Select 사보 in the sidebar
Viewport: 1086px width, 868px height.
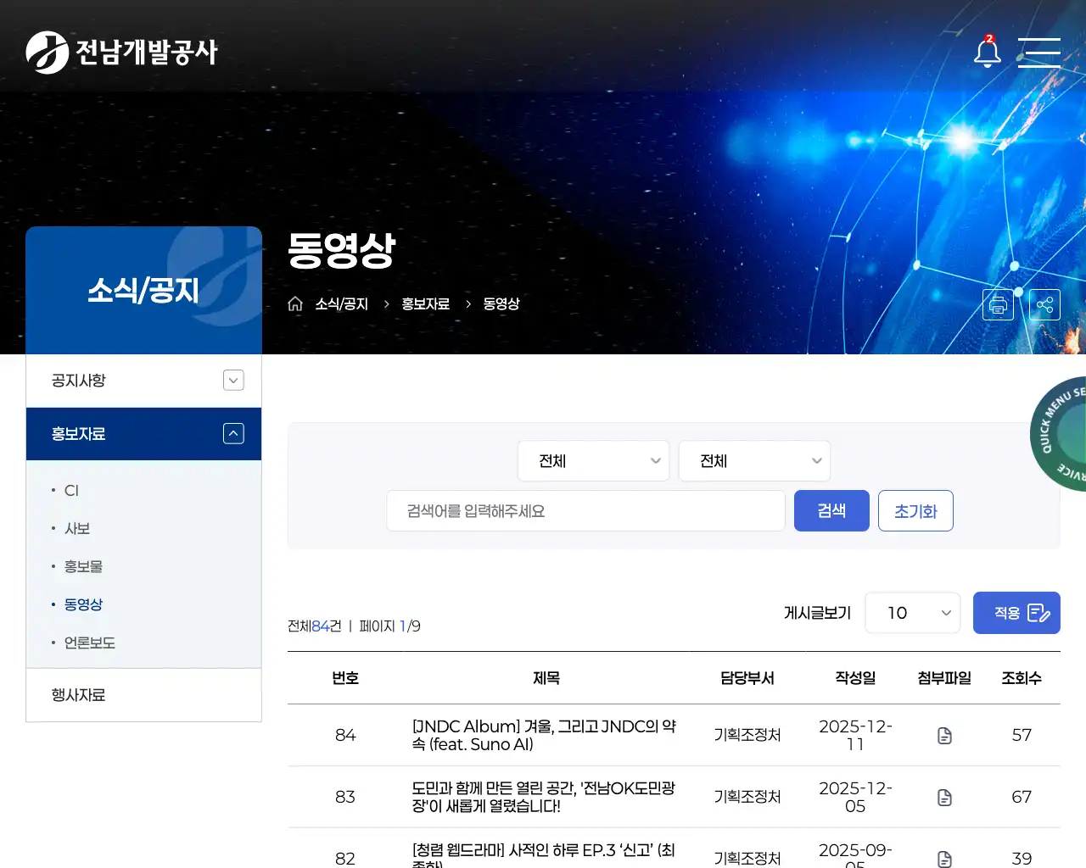pos(77,528)
